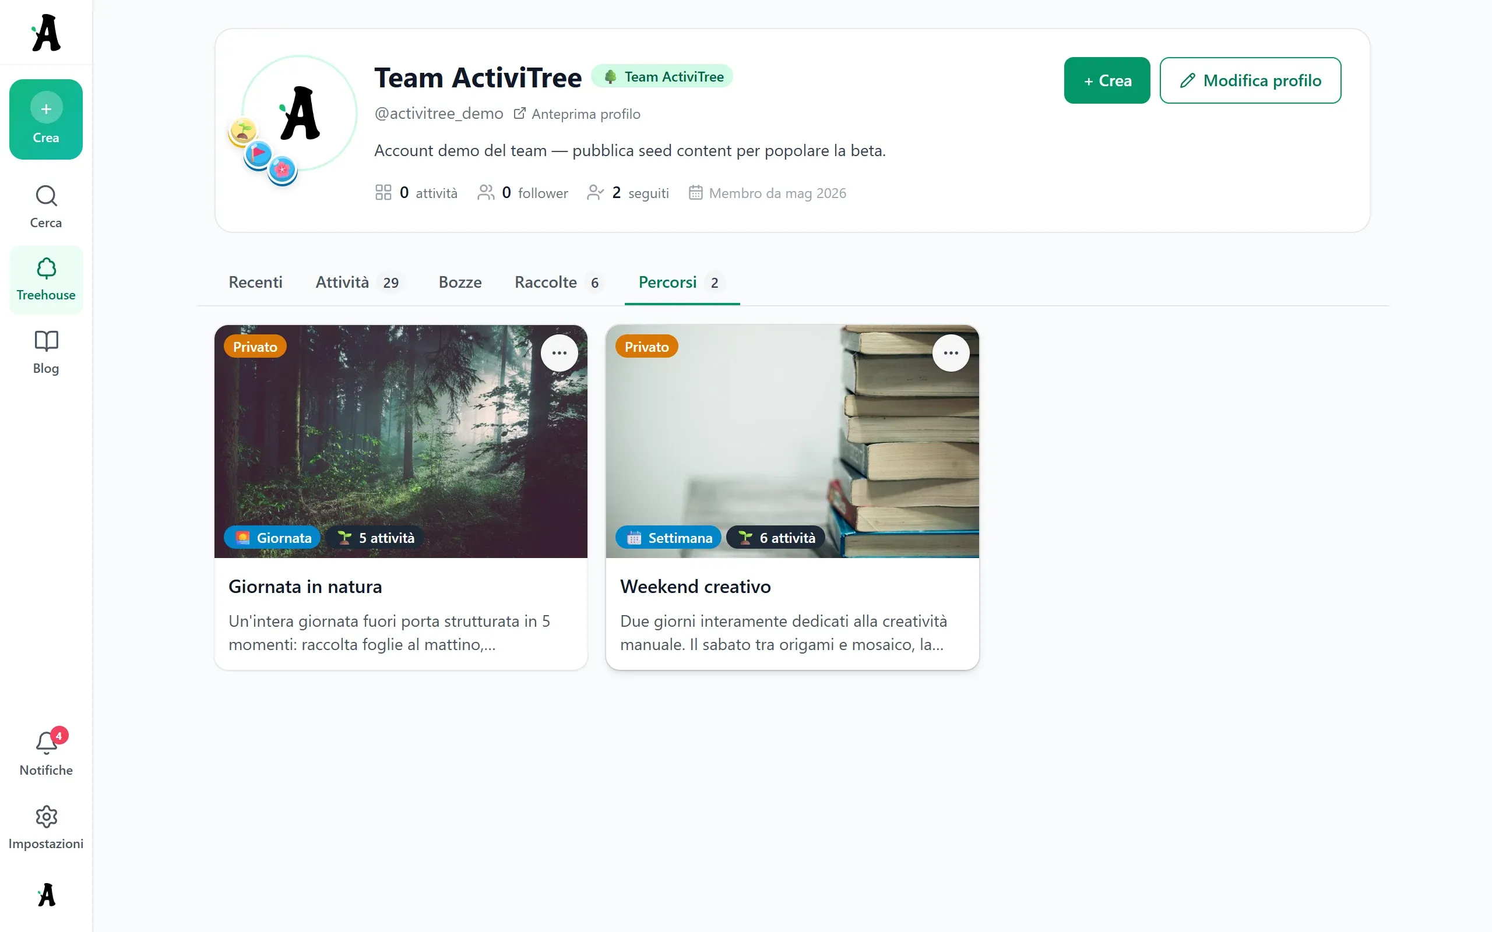Click the large Team ActiviTree profile picture

point(300,114)
